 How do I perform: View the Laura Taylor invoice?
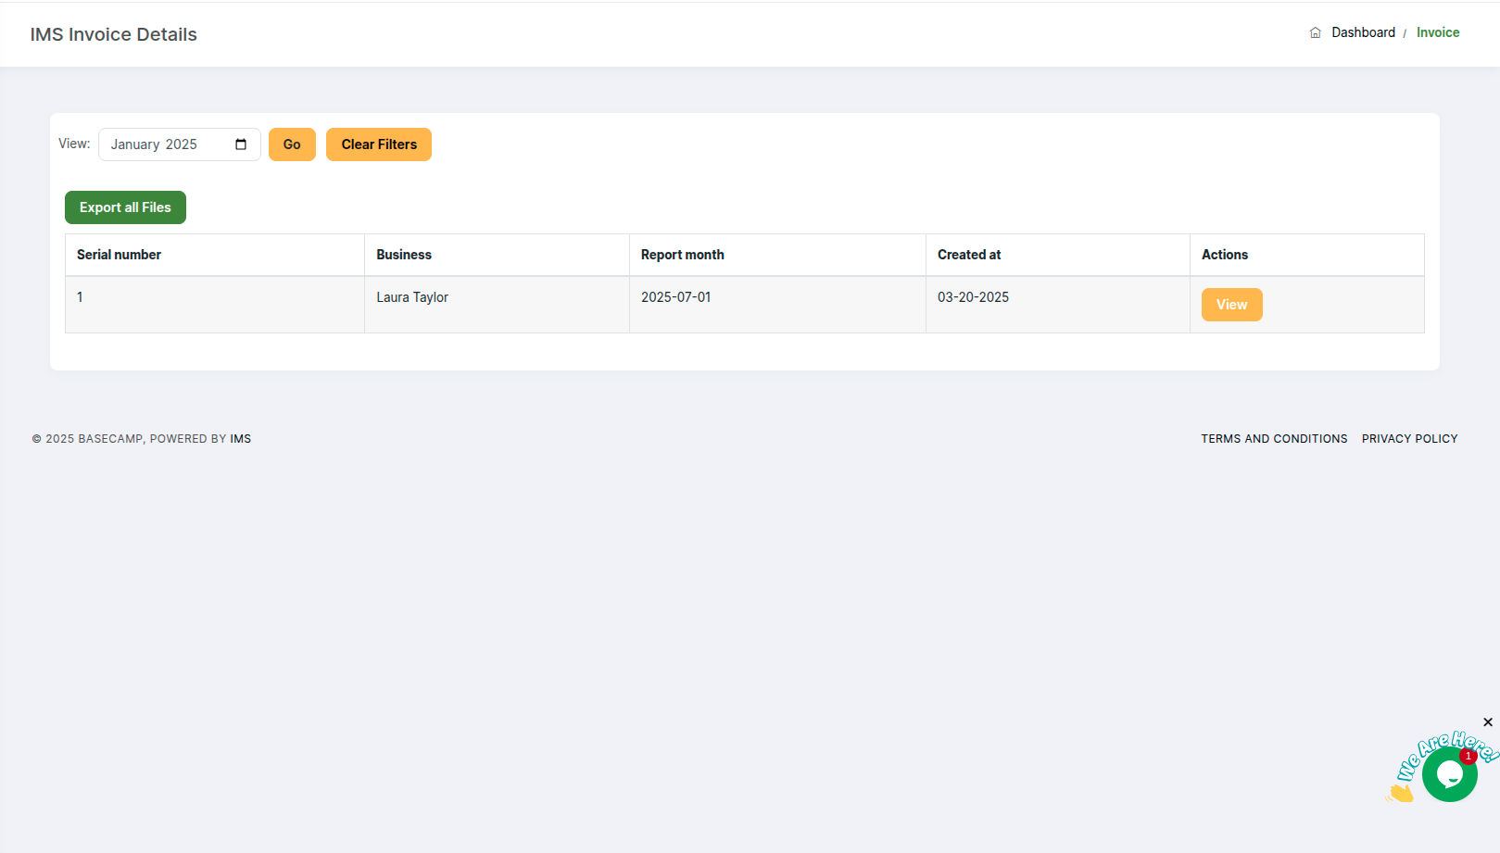[x=1231, y=304]
